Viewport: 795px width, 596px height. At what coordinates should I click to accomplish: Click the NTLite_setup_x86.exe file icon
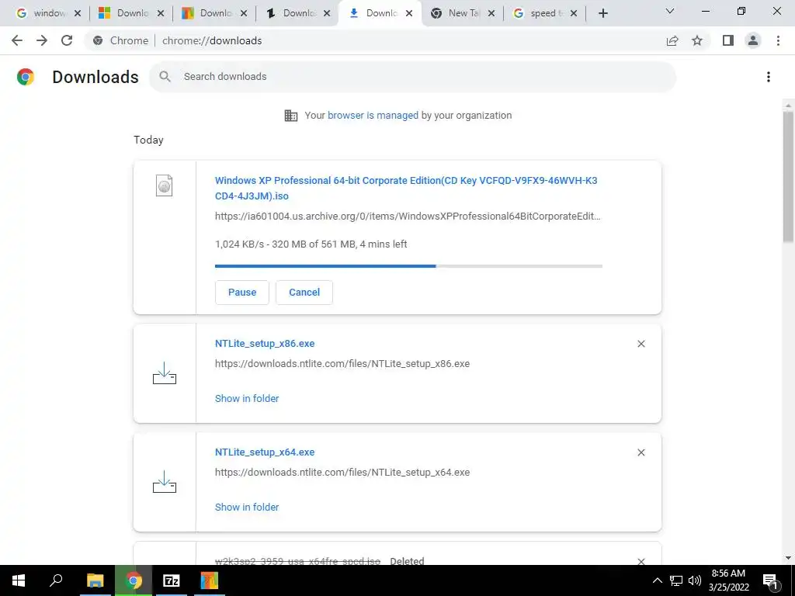(x=165, y=373)
